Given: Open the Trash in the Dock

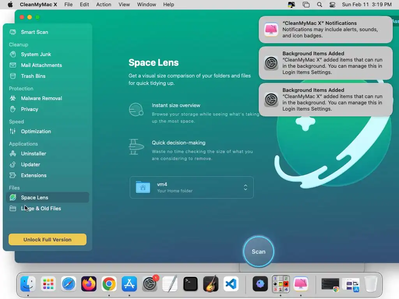Looking at the screenshot, I should coord(371,284).
